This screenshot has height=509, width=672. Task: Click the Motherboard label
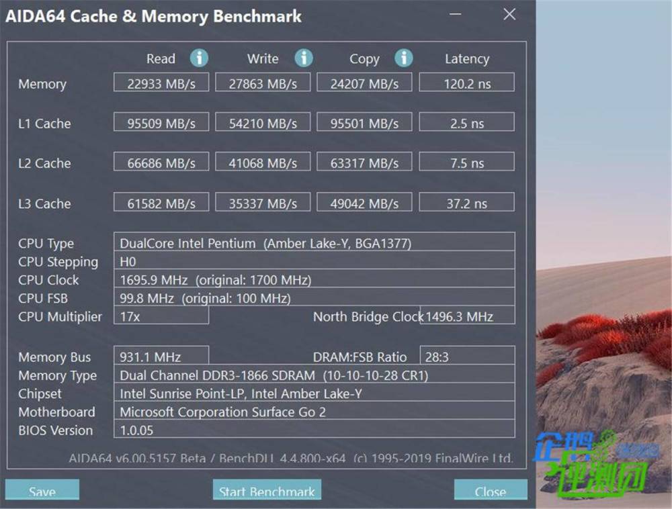[x=56, y=412]
